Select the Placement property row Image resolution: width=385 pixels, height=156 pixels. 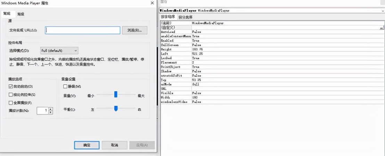click(x=272, y=62)
